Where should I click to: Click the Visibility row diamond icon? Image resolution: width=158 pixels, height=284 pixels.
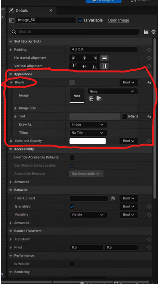(149, 215)
